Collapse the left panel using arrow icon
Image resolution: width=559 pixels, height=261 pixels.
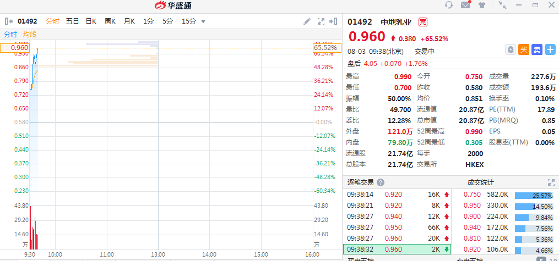click(x=8, y=21)
